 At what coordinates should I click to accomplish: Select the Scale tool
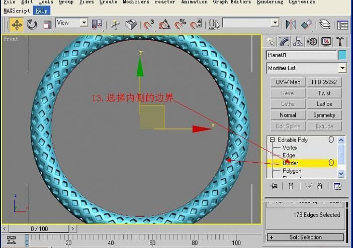click(47, 25)
